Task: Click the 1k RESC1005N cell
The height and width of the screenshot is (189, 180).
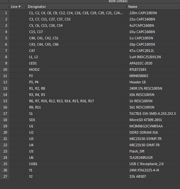Action: [x=153, y=101]
